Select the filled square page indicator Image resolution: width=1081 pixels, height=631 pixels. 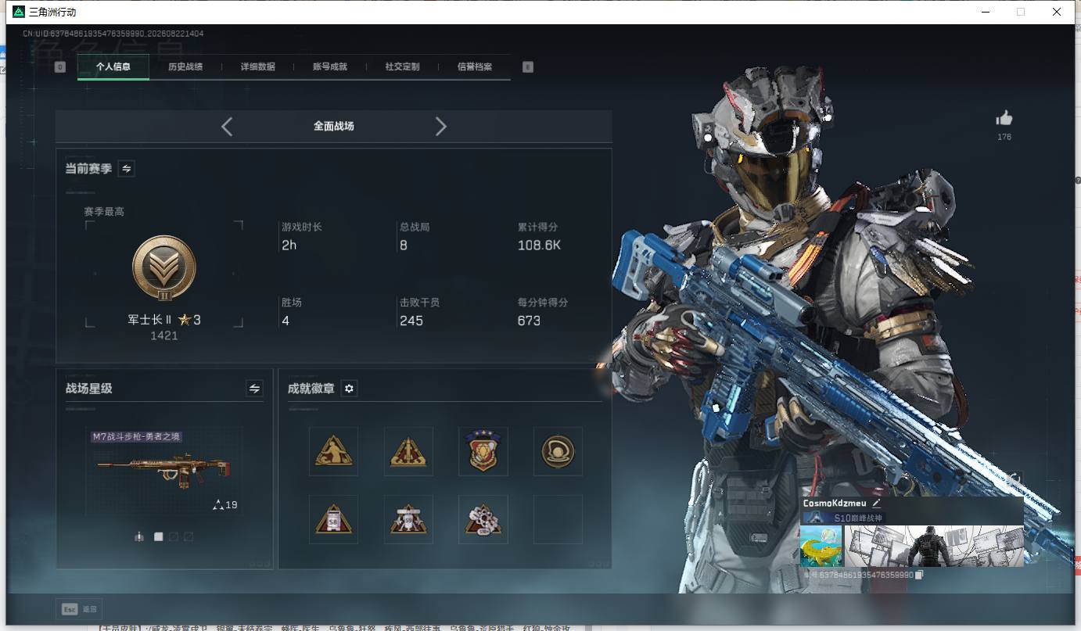coord(159,536)
